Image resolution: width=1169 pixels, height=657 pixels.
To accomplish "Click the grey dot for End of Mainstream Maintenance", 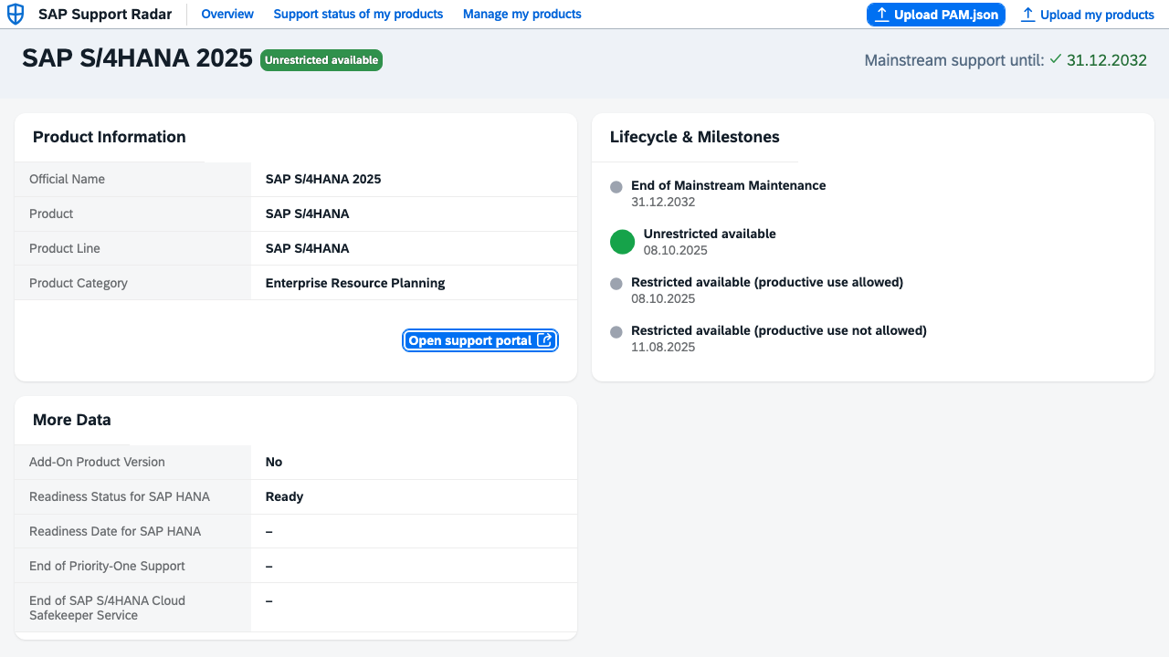I will pyautogui.click(x=616, y=187).
